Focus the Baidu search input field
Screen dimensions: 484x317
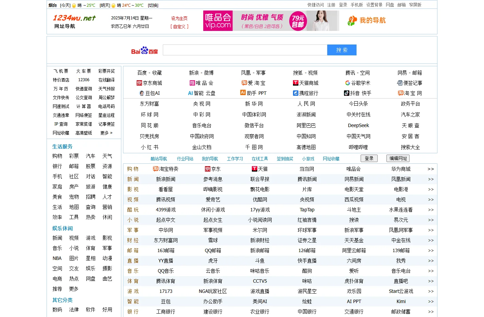click(x=245, y=50)
